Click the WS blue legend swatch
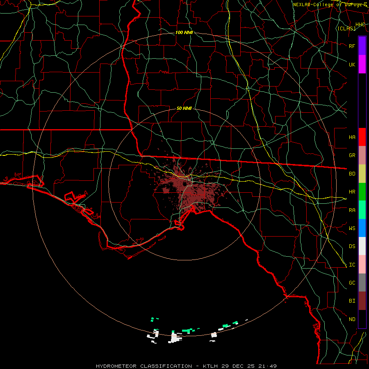The height and width of the screenshot is (369, 369). click(362, 228)
